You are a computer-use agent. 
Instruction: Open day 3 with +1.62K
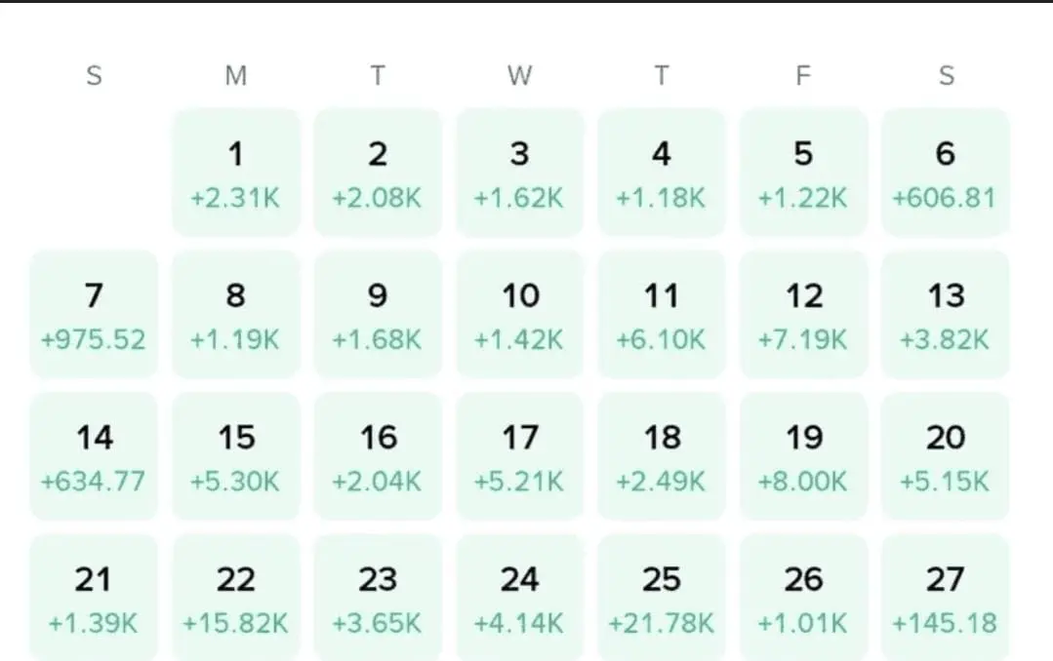pyautogui.click(x=520, y=173)
